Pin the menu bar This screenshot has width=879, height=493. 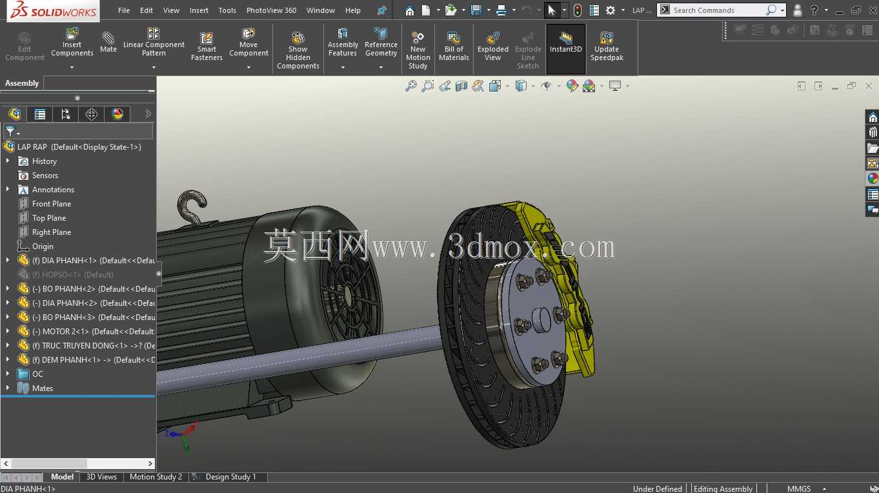pyautogui.click(x=382, y=10)
